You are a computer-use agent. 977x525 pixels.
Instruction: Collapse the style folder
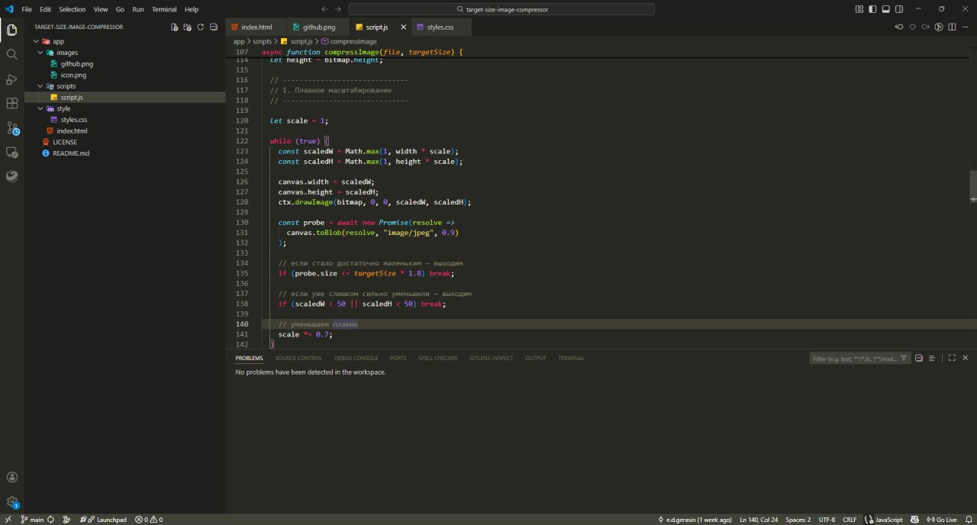41,108
